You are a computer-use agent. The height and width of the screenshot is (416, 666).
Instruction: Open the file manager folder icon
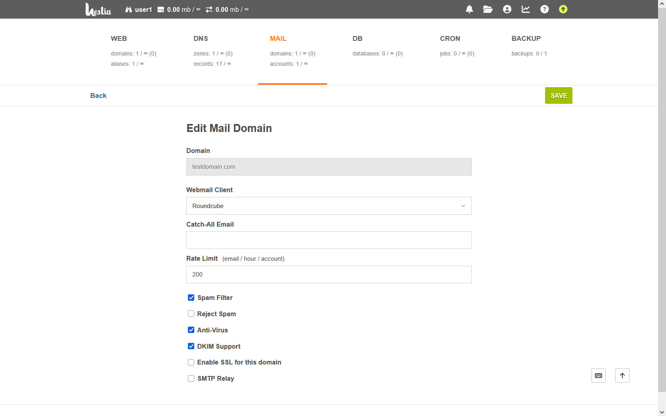pos(488,9)
